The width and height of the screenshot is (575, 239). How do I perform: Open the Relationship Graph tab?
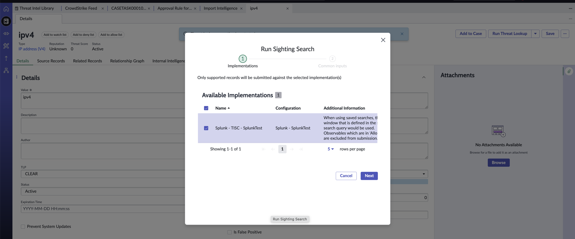[x=127, y=61]
